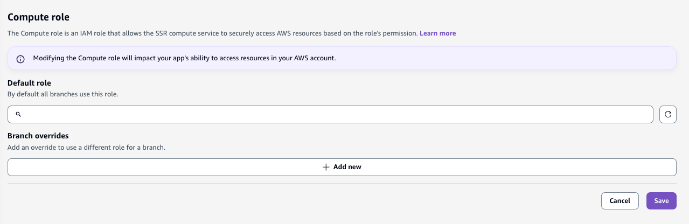Save the Compute role settings
This screenshot has height=224, width=689.
click(x=661, y=201)
